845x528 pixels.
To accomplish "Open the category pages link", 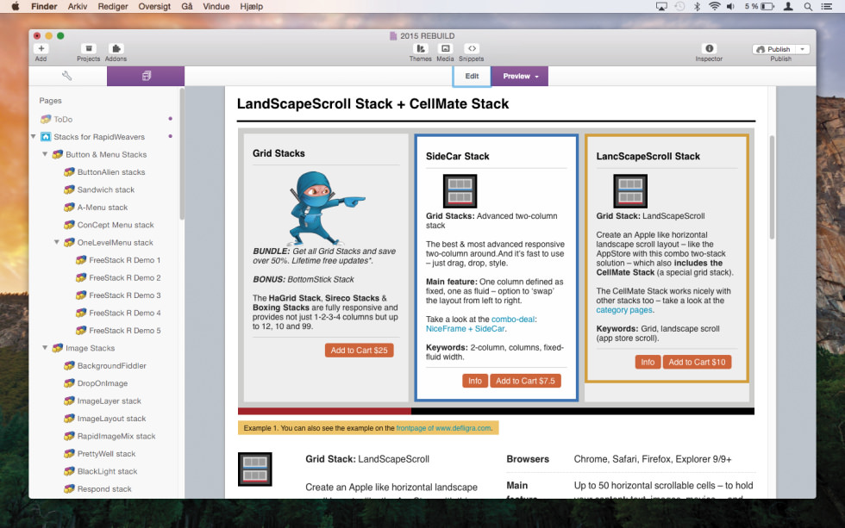I will click(x=624, y=310).
